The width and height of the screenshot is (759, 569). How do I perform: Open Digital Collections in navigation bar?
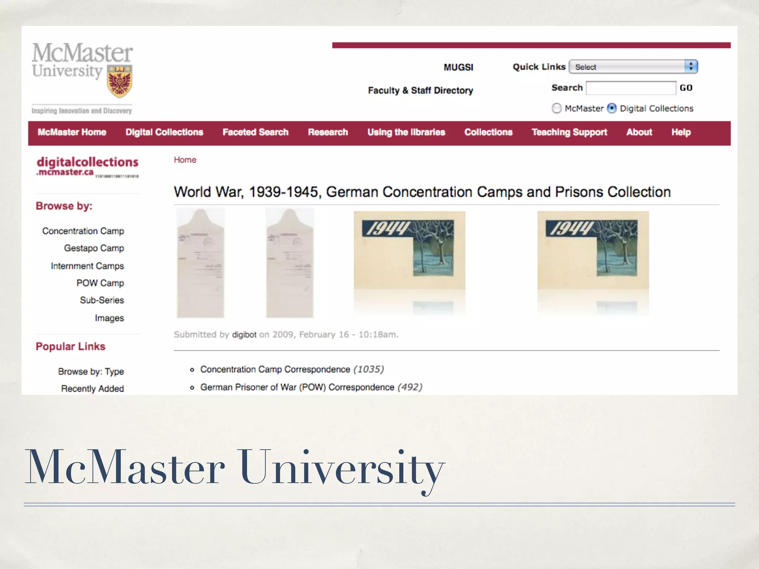point(164,132)
